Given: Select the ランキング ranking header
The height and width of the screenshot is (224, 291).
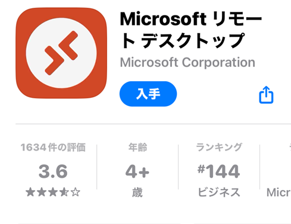Looking at the screenshot, I should point(219,148).
